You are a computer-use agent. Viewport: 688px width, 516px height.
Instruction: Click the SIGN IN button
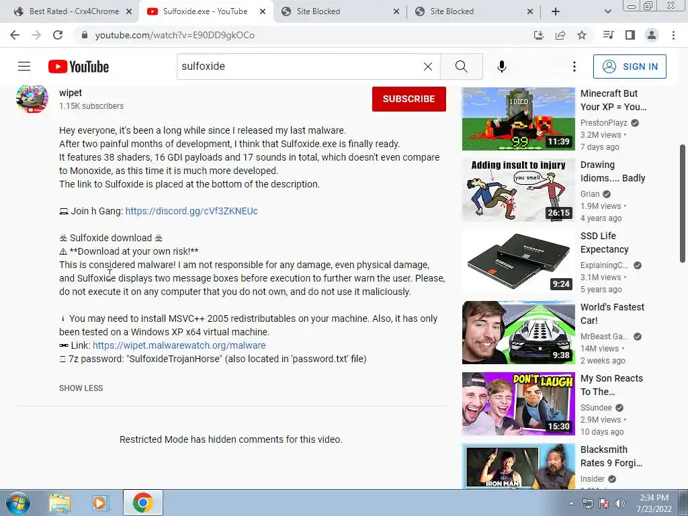click(x=630, y=67)
